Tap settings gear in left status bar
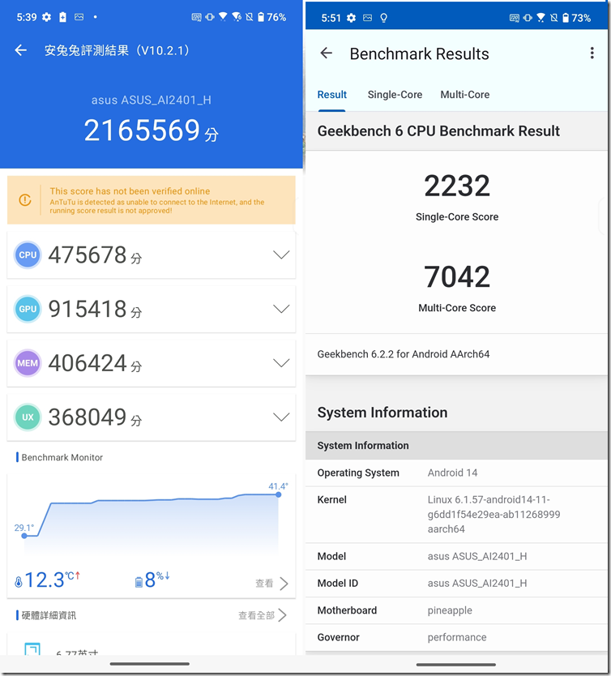The width and height of the screenshot is (611, 676). (46, 17)
